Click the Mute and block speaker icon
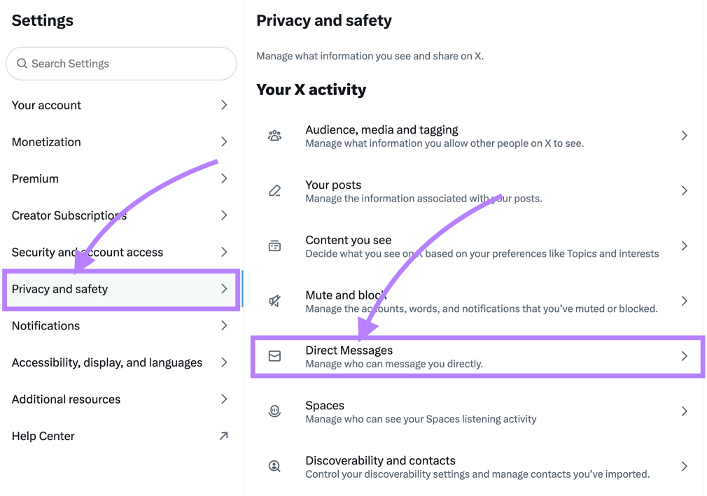707x496 pixels. click(x=274, y=302)
